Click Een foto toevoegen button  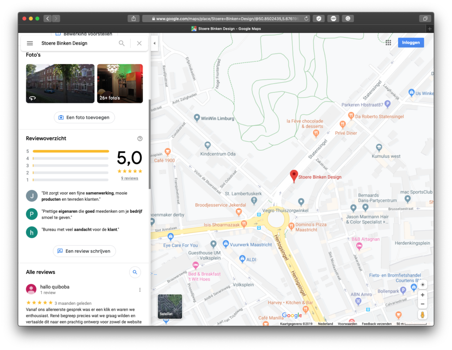(84, 118)
